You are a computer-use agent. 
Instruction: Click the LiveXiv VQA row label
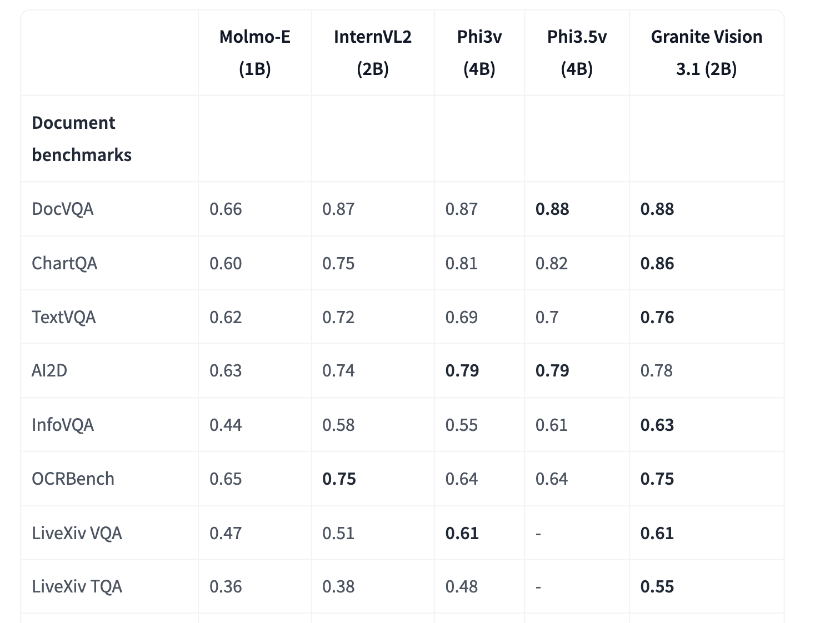77,533
